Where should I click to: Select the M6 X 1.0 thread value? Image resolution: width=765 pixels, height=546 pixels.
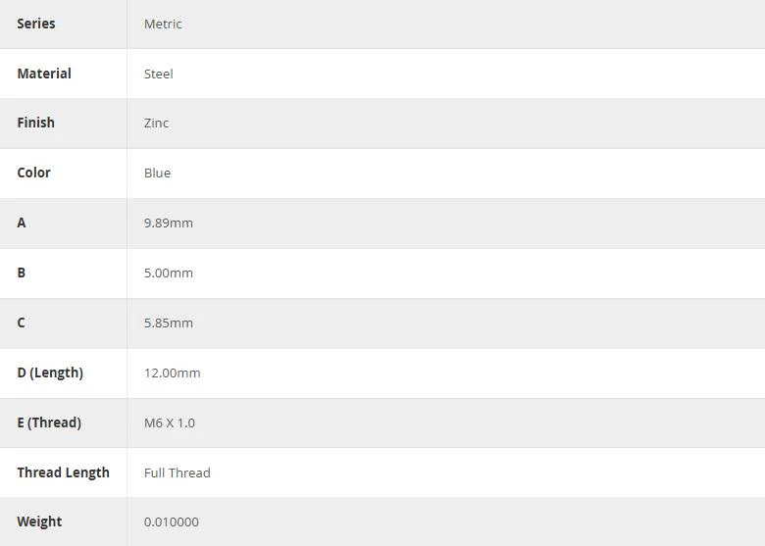[170, 422]
